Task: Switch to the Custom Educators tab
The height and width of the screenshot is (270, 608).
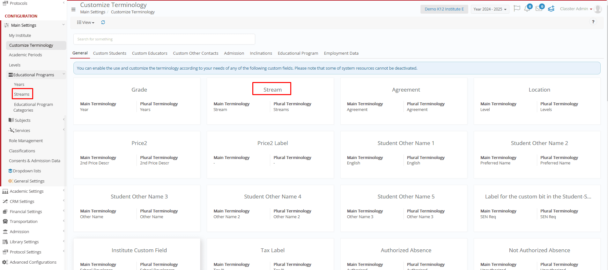Action: 150,53
